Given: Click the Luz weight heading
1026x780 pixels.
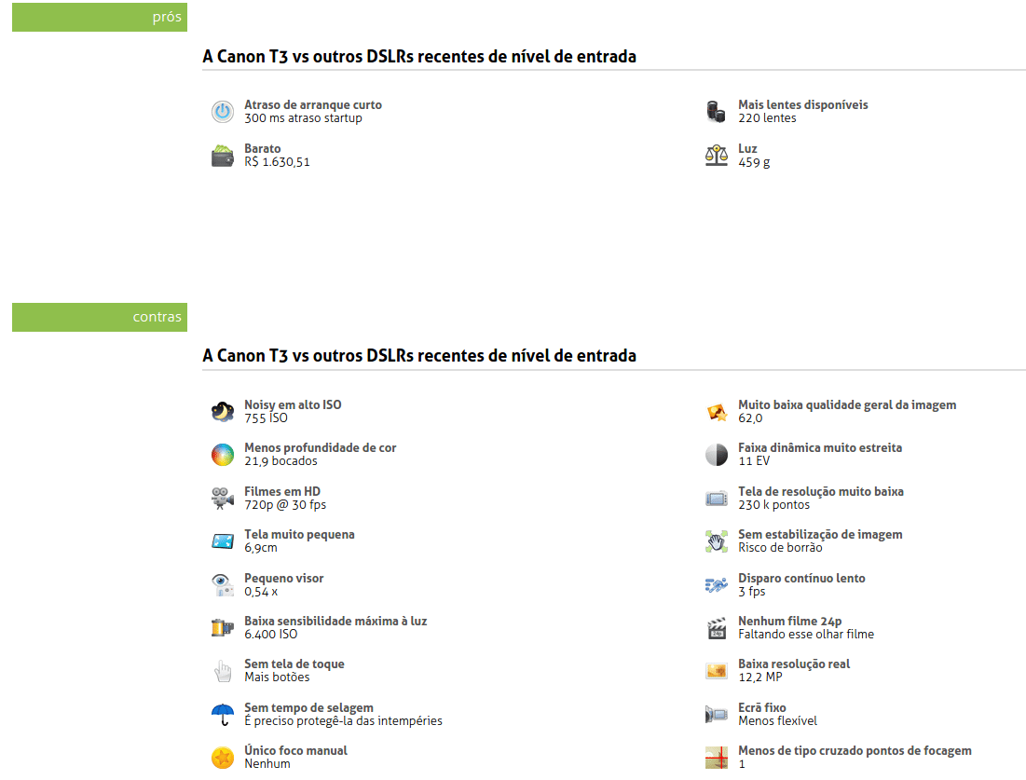Looking at the screenshot, I should tap(747, 148).
